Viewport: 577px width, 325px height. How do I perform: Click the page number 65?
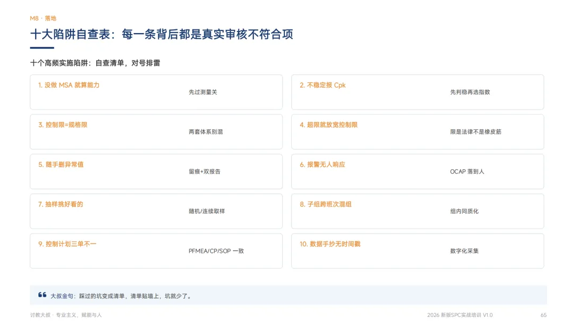click(x=543, y=315)
